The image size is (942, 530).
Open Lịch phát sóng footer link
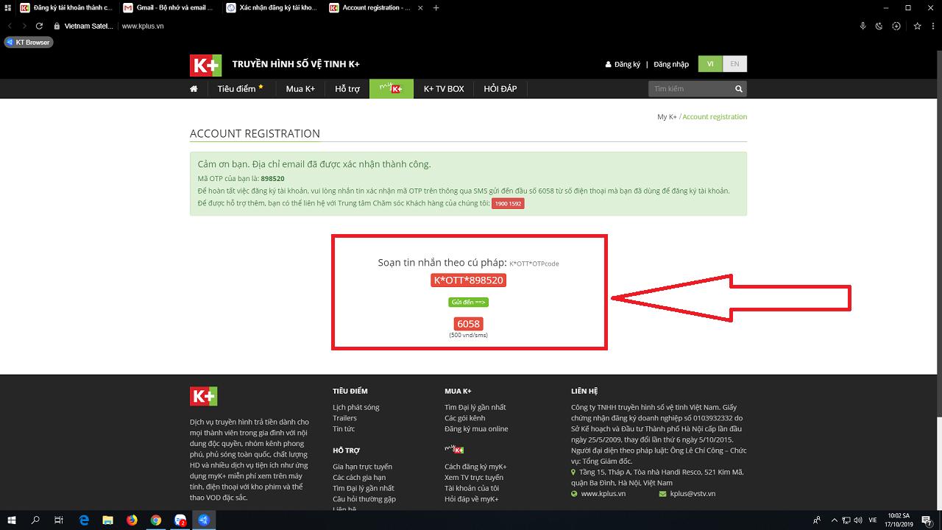coord(356,408)
